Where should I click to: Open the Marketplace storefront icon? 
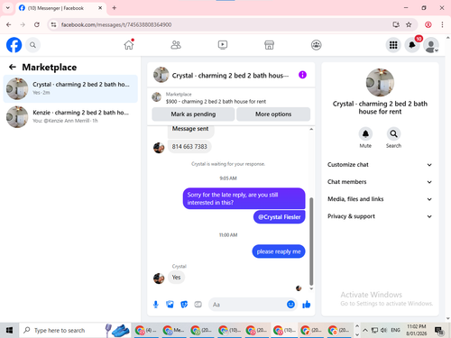pyautogui.click(x=269, y=45)
